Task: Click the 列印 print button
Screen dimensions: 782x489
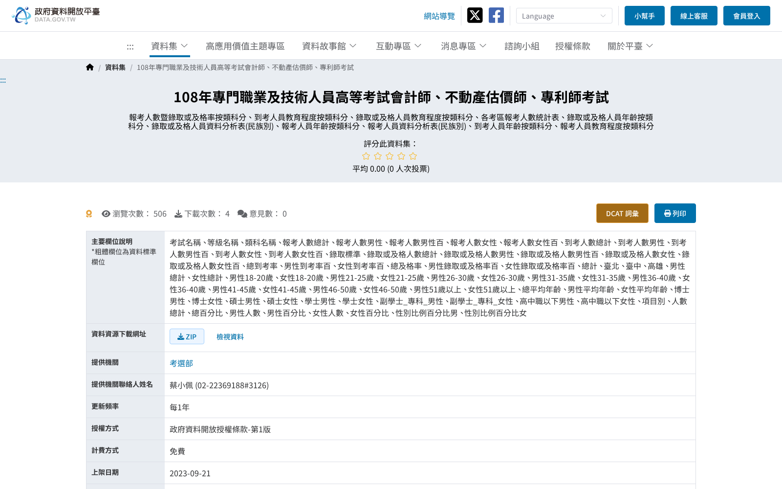Action: point(675,213)
